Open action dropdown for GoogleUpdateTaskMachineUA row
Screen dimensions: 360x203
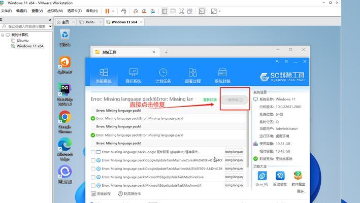coord(234,168)
